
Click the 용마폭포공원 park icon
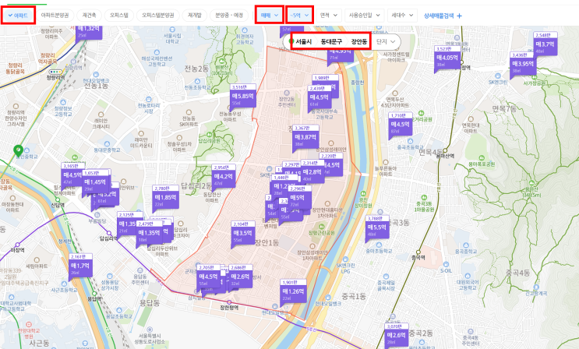(482, 158)
